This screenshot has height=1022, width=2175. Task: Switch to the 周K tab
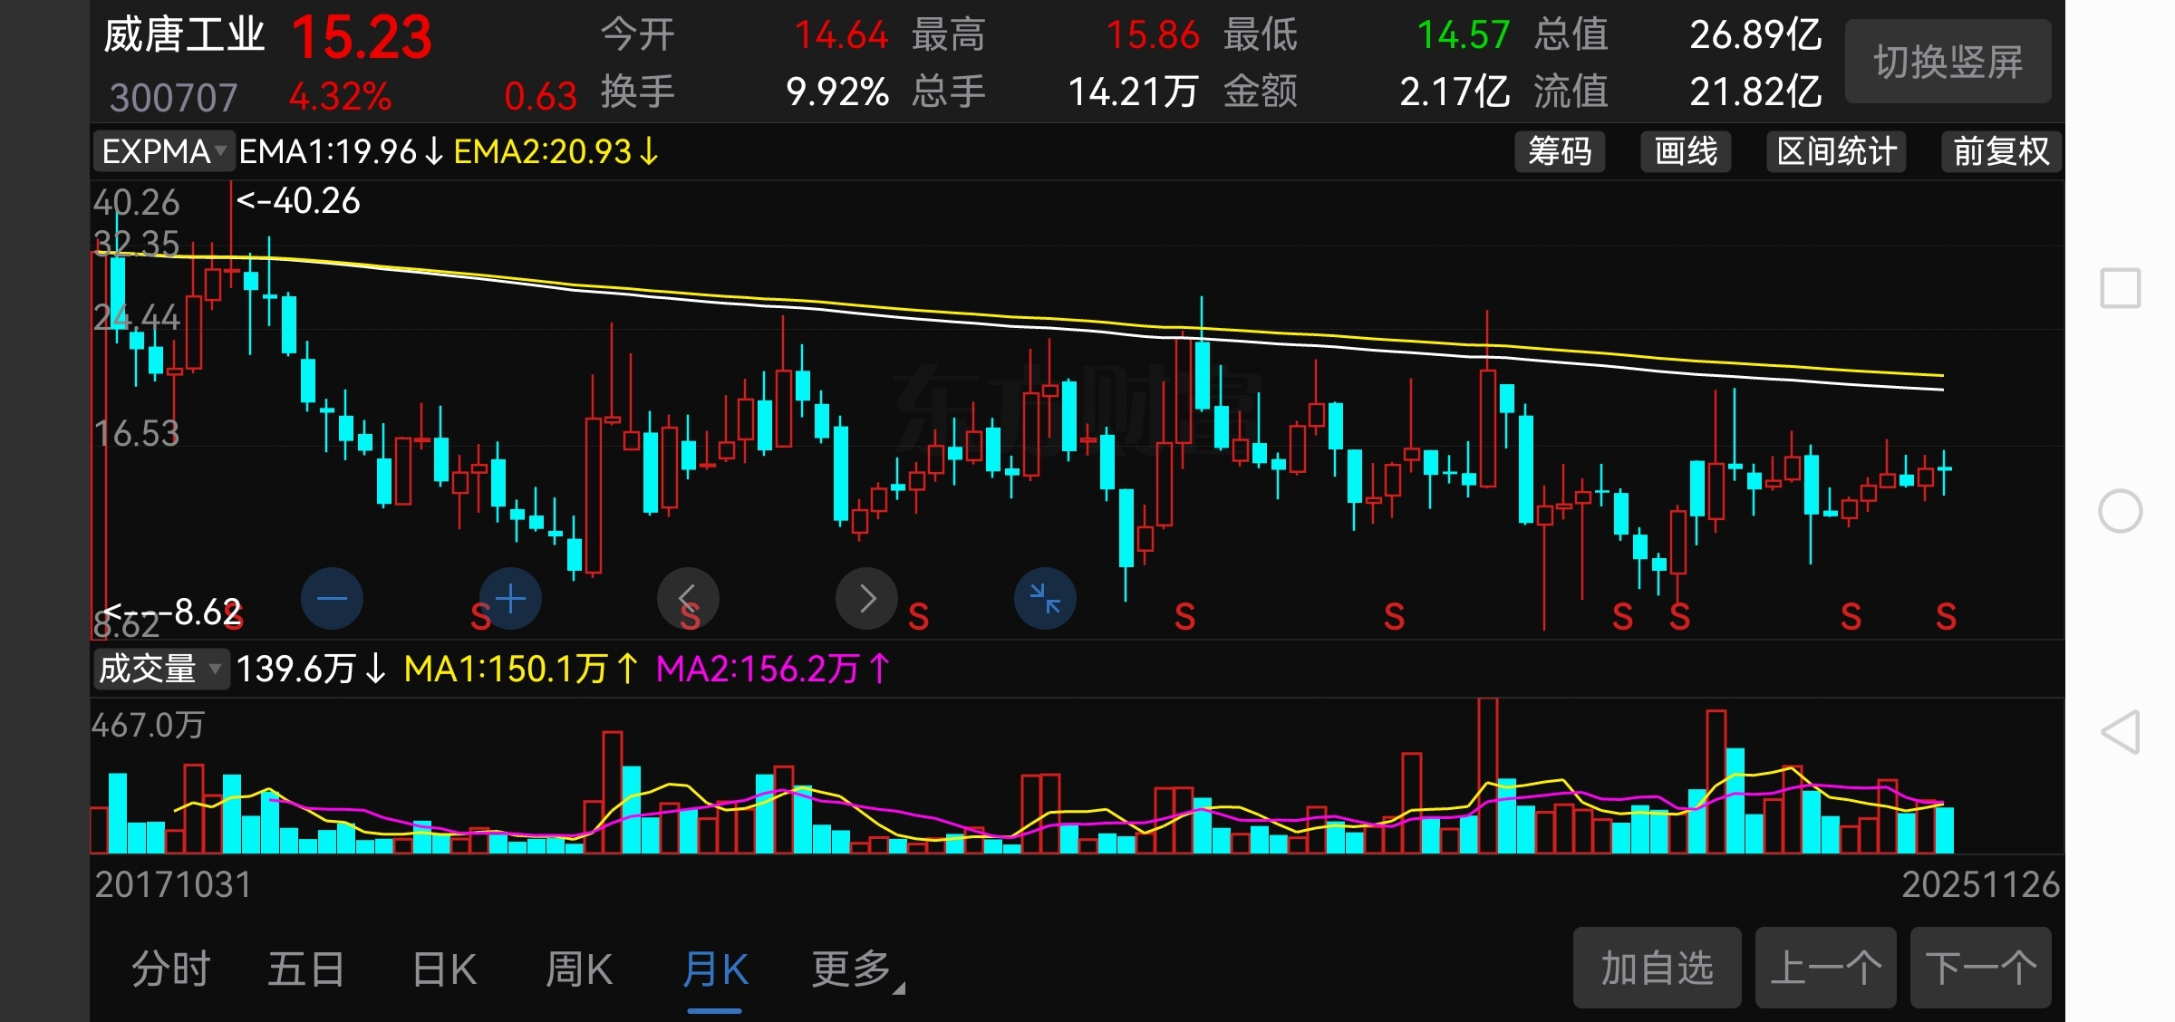[x=579, y=969]
